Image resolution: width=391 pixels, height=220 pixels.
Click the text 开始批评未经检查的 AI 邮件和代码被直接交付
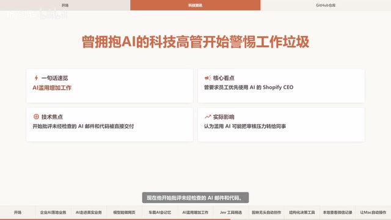pos(83,127)
